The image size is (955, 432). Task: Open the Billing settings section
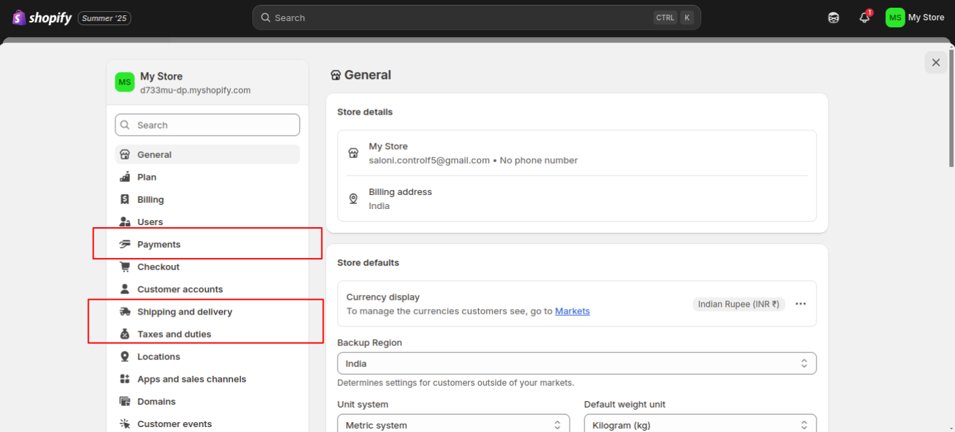(x=150, y=200)
